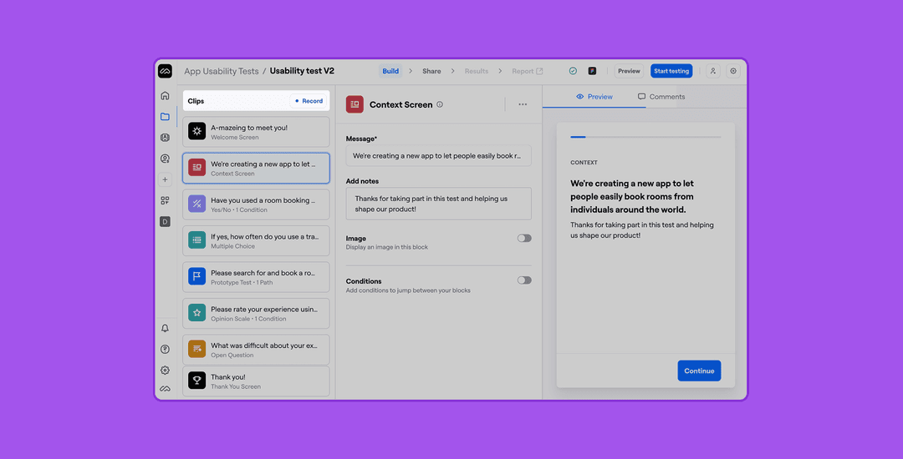Go to the Build step
The height and width of the screenshot is (459, 903).
[x=390, y=71]
